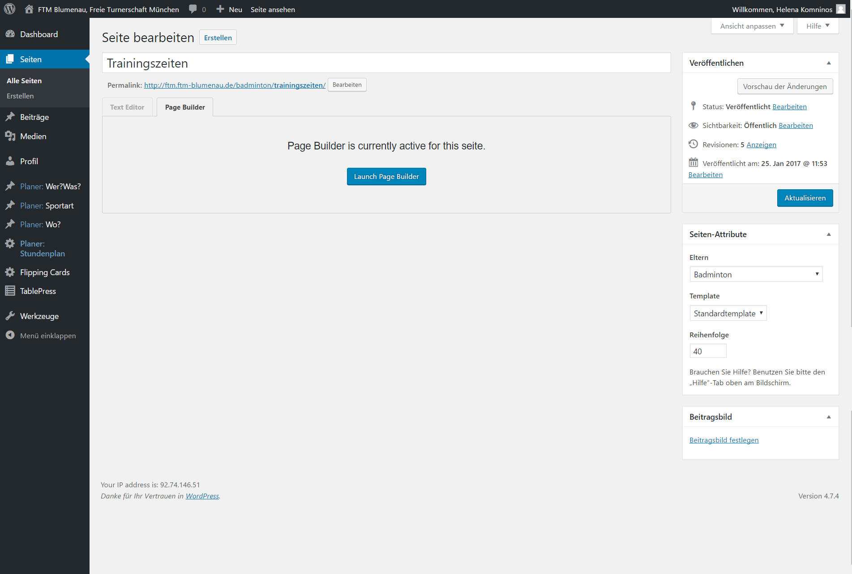852x574 pixels.
Task: Open Werkzeuge via the wrench icon
Action: click(x=10, y=316)
